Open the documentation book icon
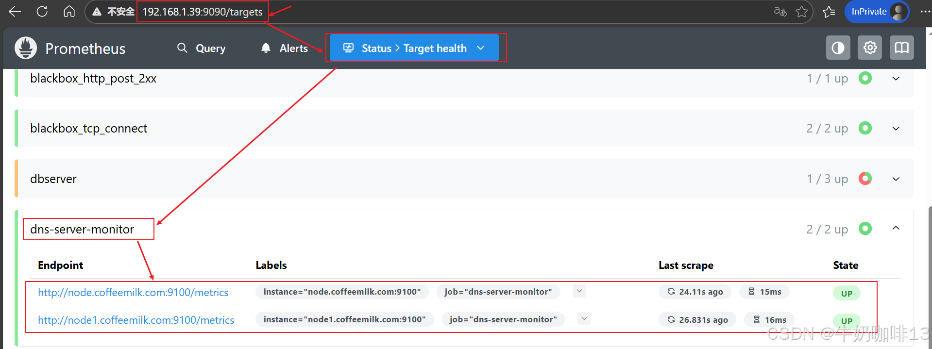Screen dimensions: 932x349 coord(902,48)
